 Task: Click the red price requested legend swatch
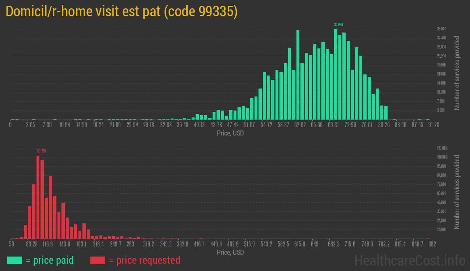(98, 260)
